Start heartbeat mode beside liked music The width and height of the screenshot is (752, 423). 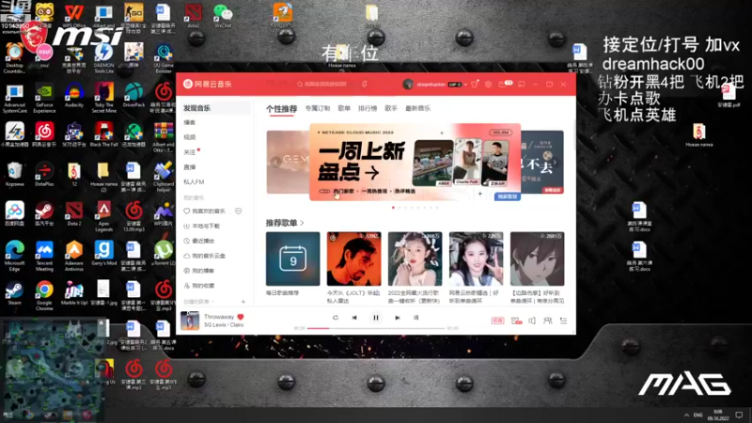point(239,211)
